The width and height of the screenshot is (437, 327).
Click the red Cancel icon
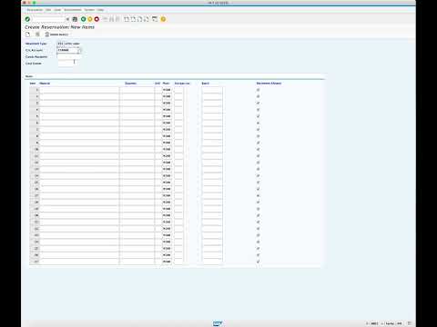click(97, 19)
